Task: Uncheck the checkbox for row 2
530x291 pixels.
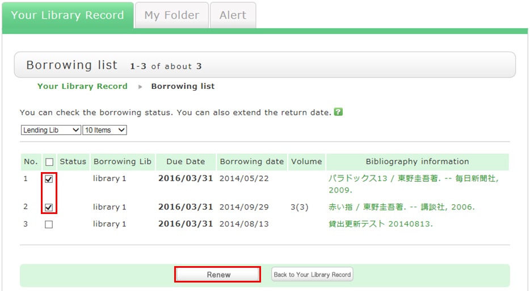Action: [49, 207]
